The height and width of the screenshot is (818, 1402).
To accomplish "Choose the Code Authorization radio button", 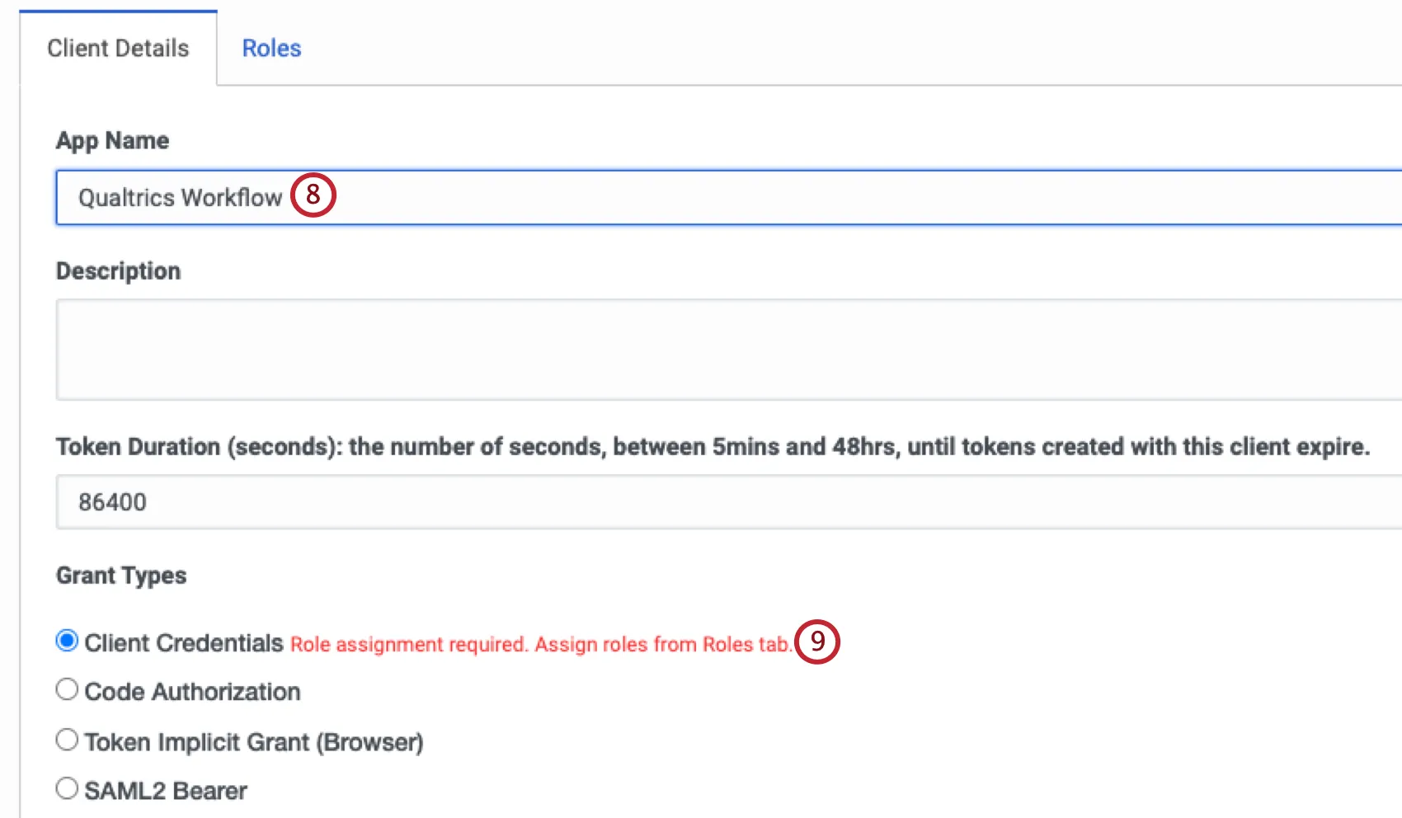I will [x=67, y=689].
